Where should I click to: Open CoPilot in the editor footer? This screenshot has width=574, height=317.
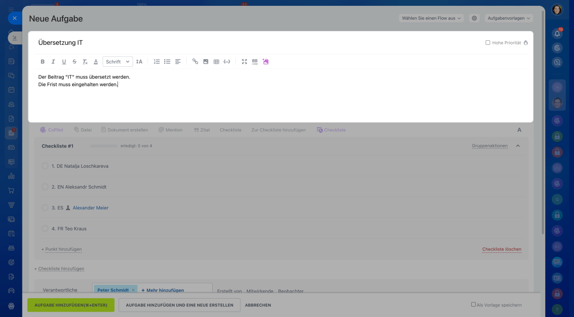pos(52,130)
